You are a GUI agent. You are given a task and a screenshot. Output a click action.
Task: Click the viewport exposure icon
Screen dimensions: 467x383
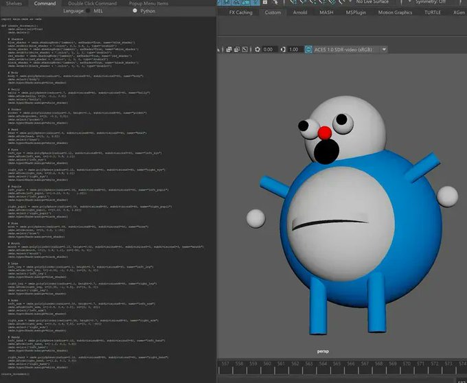pos(258,49)
